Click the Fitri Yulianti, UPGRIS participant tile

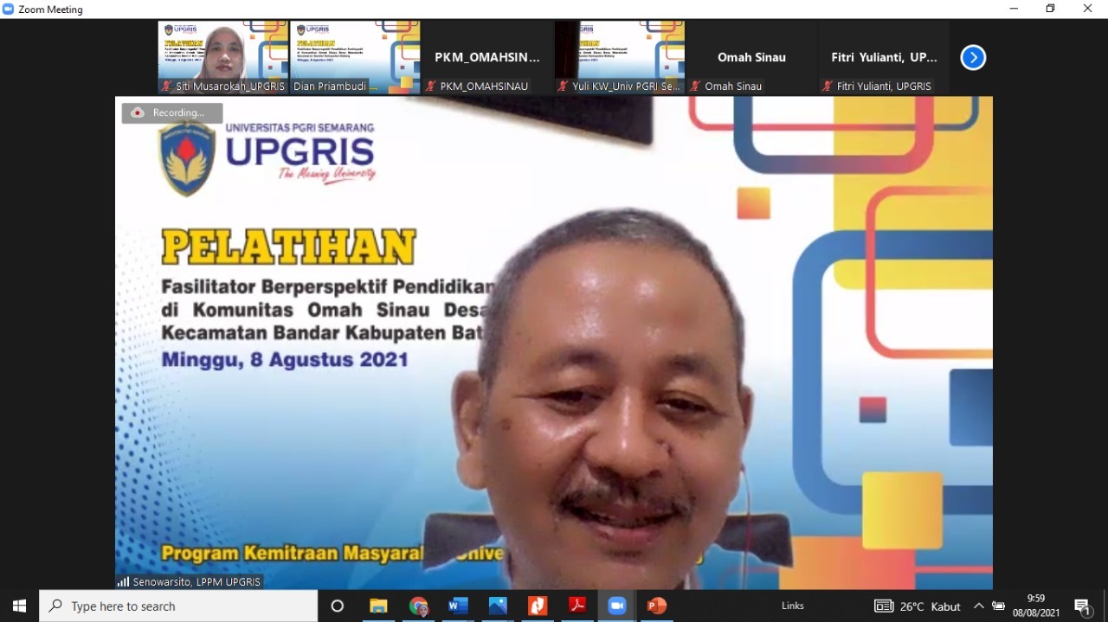tap(884, 57)
